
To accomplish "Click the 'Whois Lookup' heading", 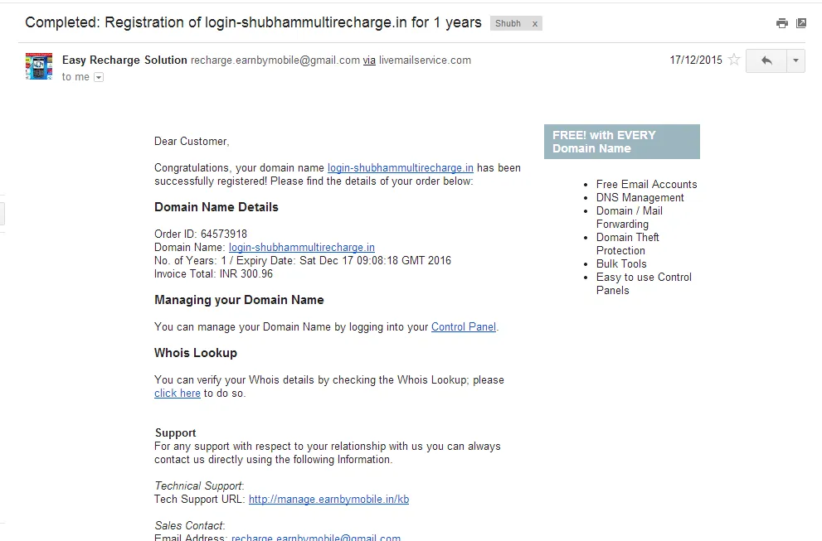I will (x=196, y=353).
